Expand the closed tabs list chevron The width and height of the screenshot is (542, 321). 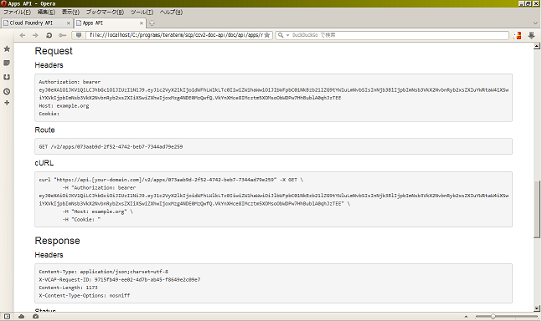535,23
